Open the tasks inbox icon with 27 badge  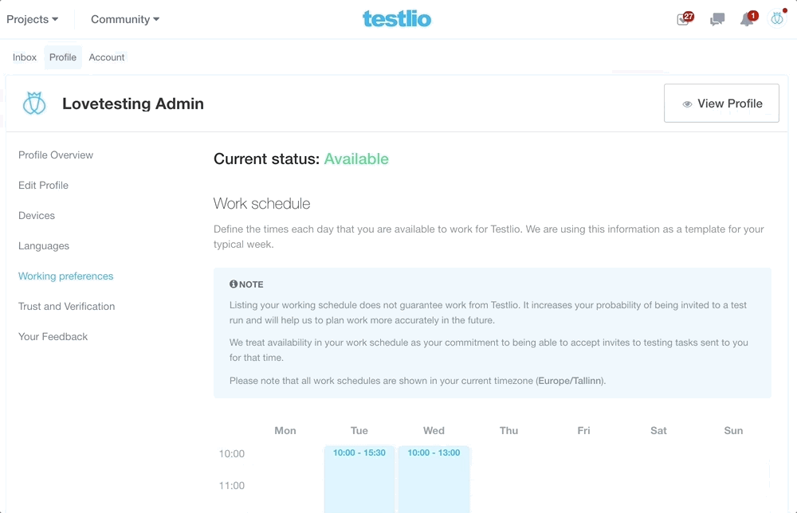pos(685,19)
